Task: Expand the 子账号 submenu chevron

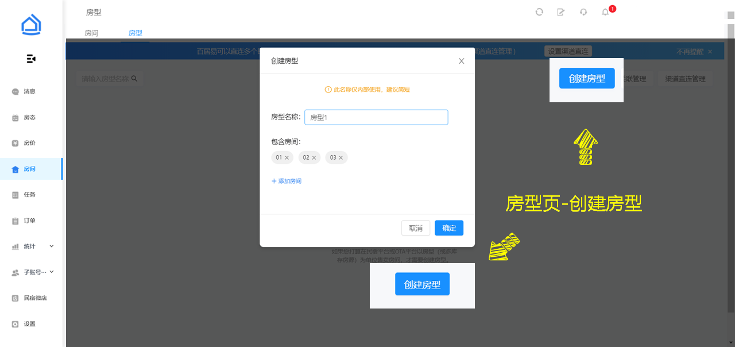Action: 52,272
